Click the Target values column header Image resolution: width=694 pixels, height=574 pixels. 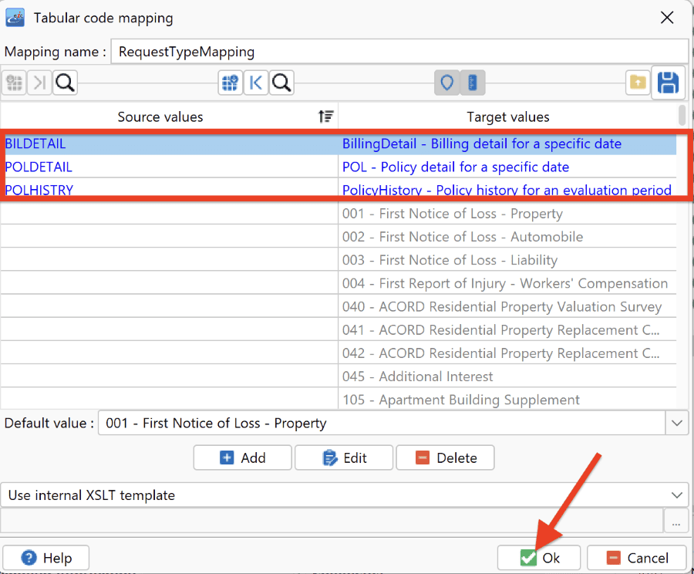(x=507, y=116)
